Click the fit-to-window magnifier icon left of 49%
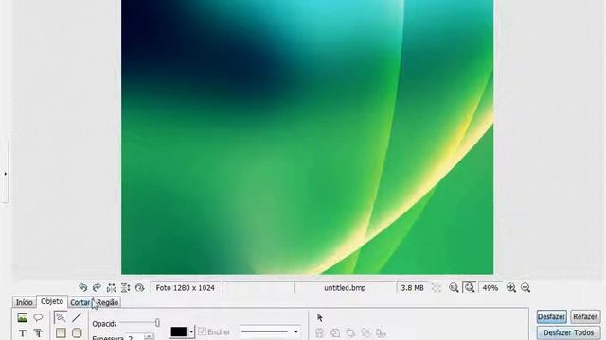This screenshot has height=340, width=606. pos(470,287)
